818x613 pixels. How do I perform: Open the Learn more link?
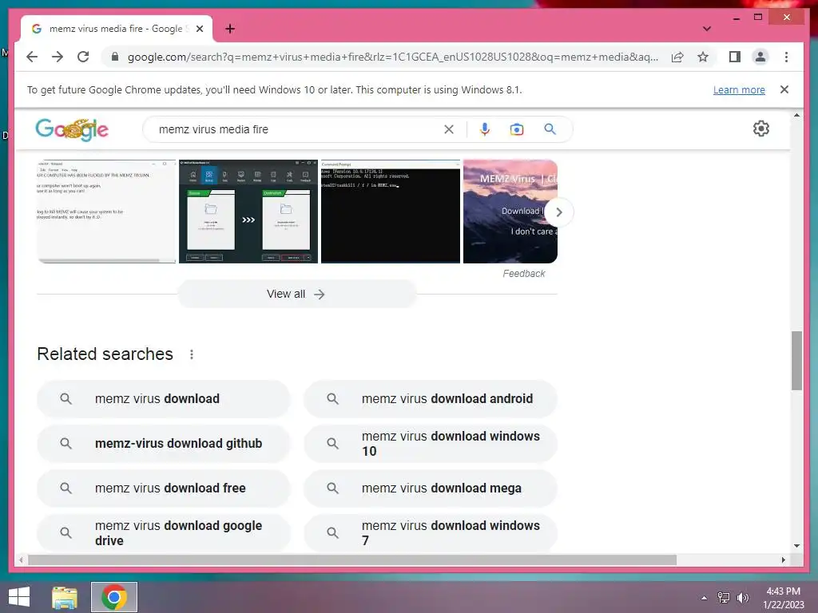(739, 89)
